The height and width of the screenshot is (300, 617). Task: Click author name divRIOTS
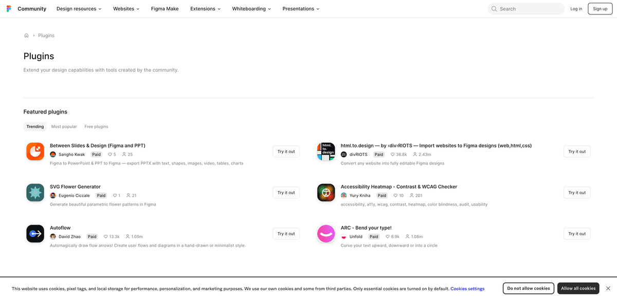[x=359, y=155]
